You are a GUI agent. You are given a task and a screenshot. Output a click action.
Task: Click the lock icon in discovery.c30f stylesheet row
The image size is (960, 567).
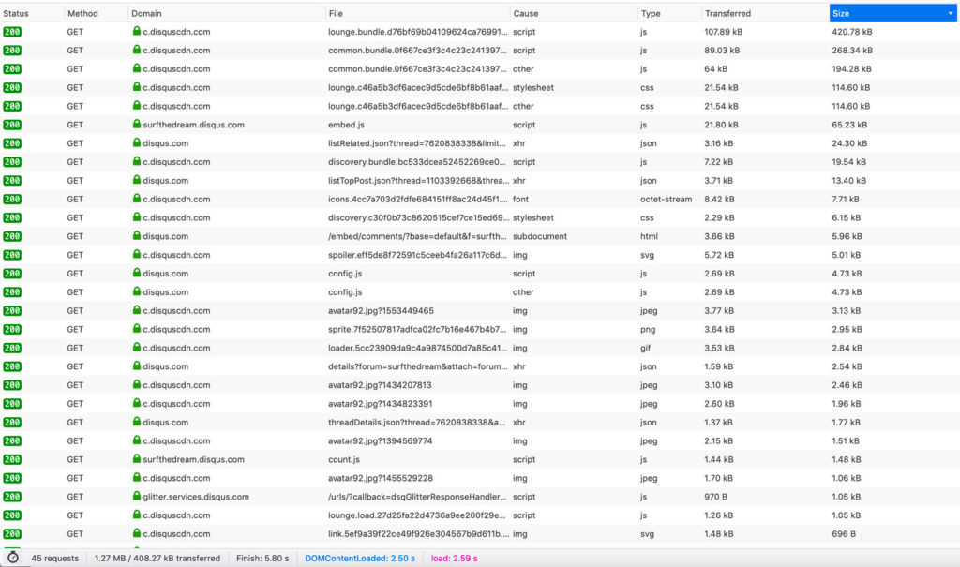pos(137,217)
